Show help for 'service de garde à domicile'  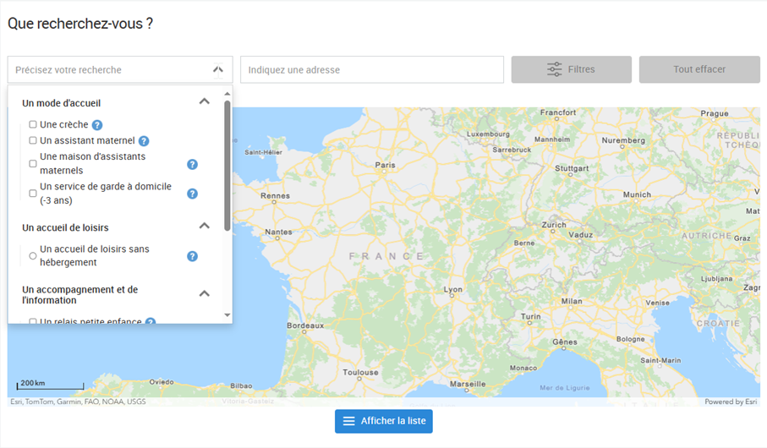point(192,194)
